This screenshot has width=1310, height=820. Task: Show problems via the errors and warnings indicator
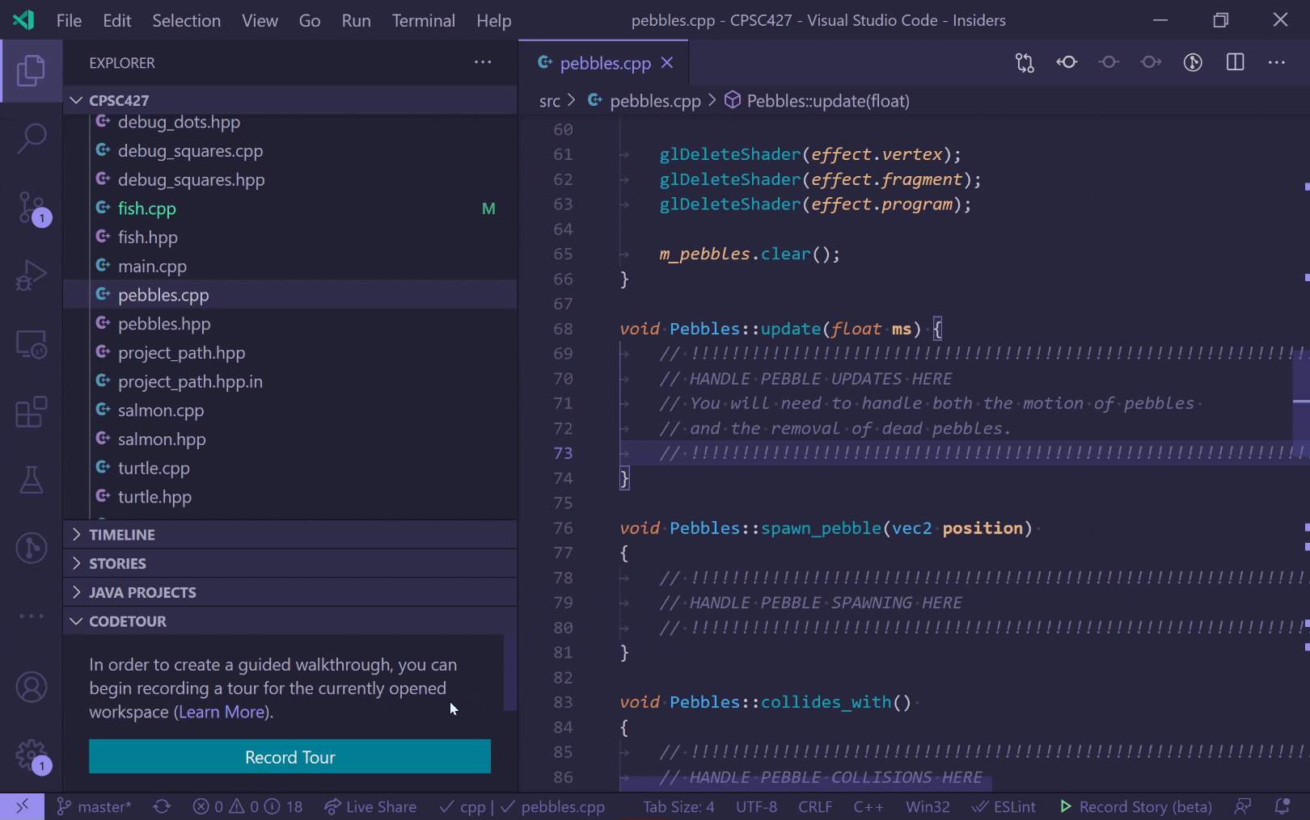247,806
